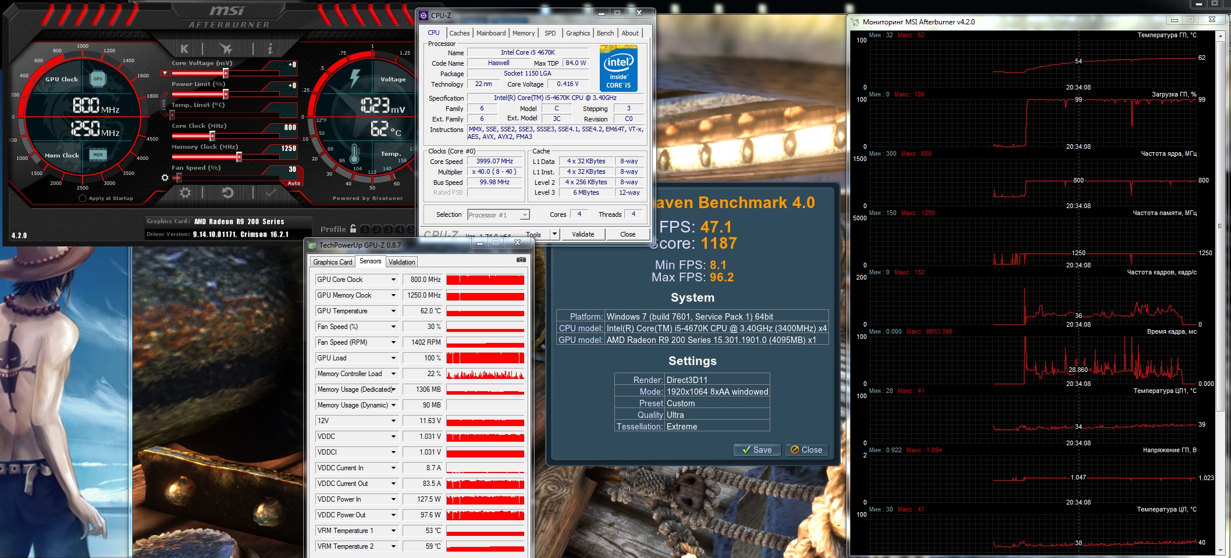Click the Close button in CPU-Z

point(628,234)
